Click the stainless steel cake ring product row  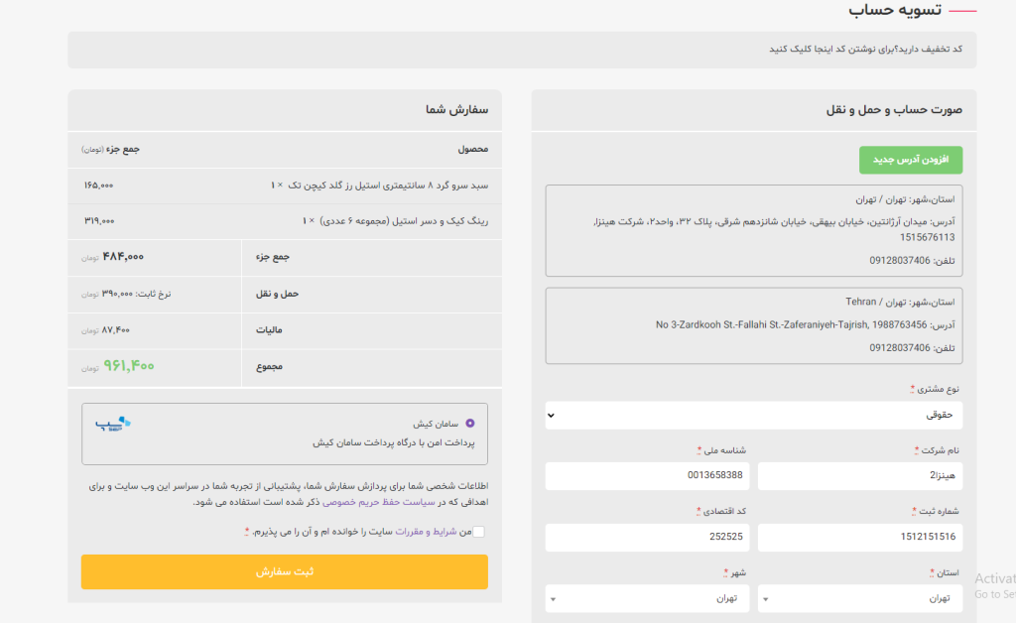click(285, 220)
